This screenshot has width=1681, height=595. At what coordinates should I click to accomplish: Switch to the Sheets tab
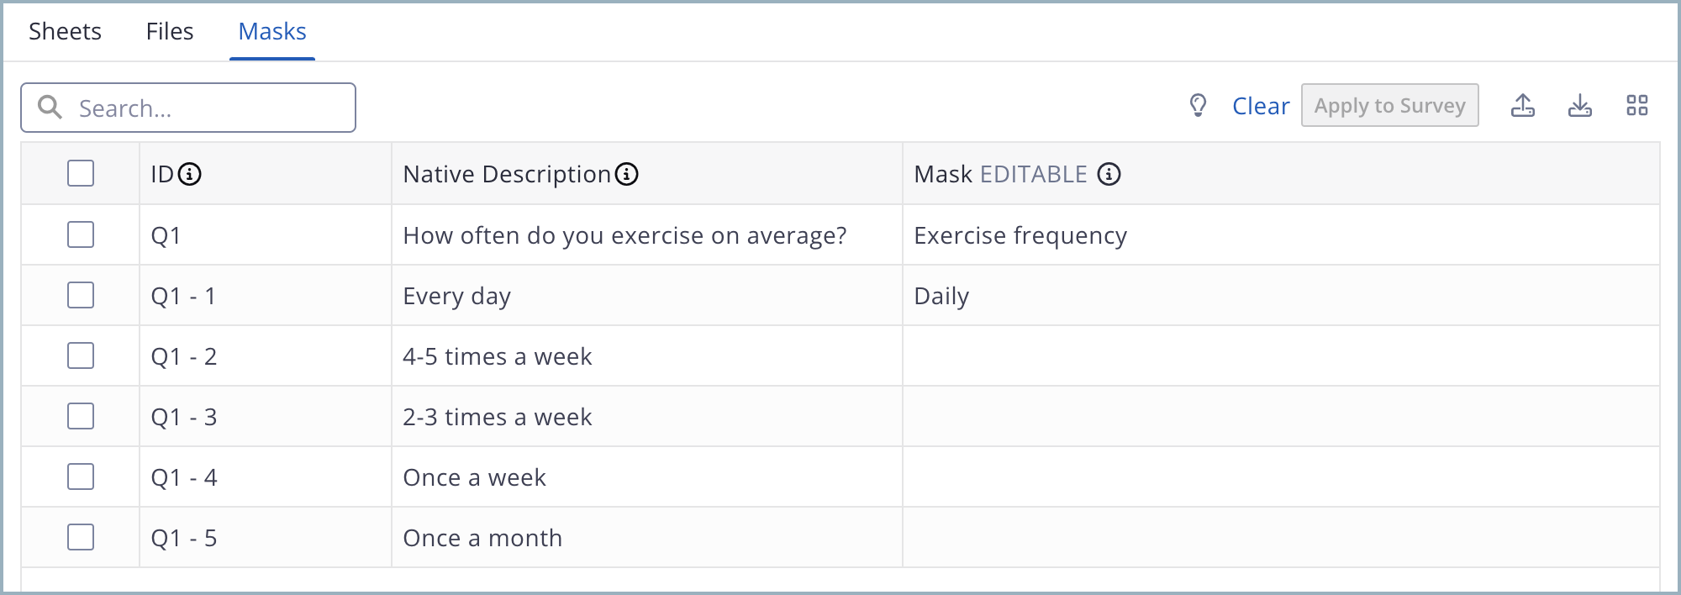point(65,31)
